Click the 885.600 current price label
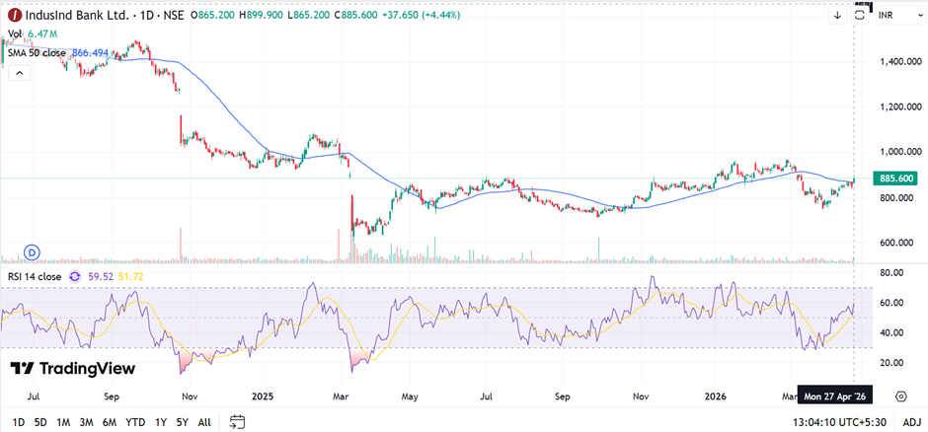The width and height of the screenshot is (928, 432). (x=896, y=179)
